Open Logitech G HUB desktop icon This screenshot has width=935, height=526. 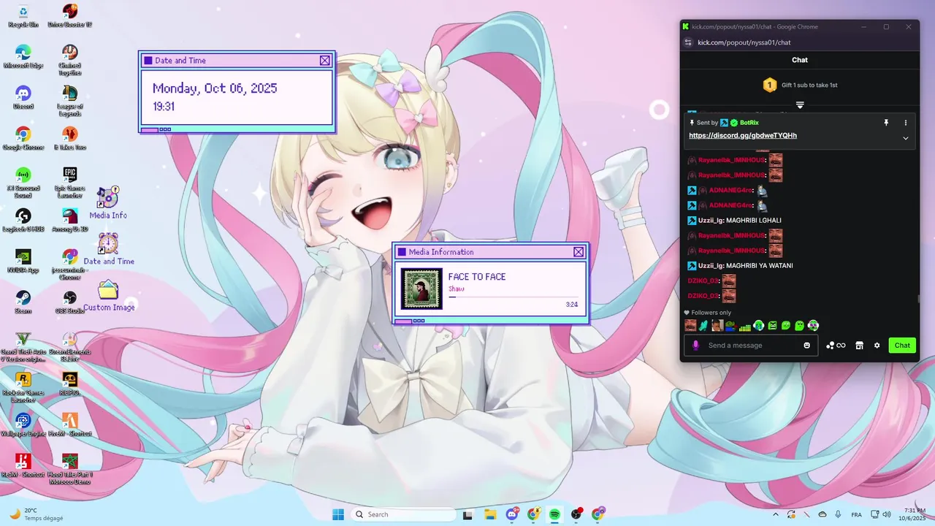click(23, 220)
